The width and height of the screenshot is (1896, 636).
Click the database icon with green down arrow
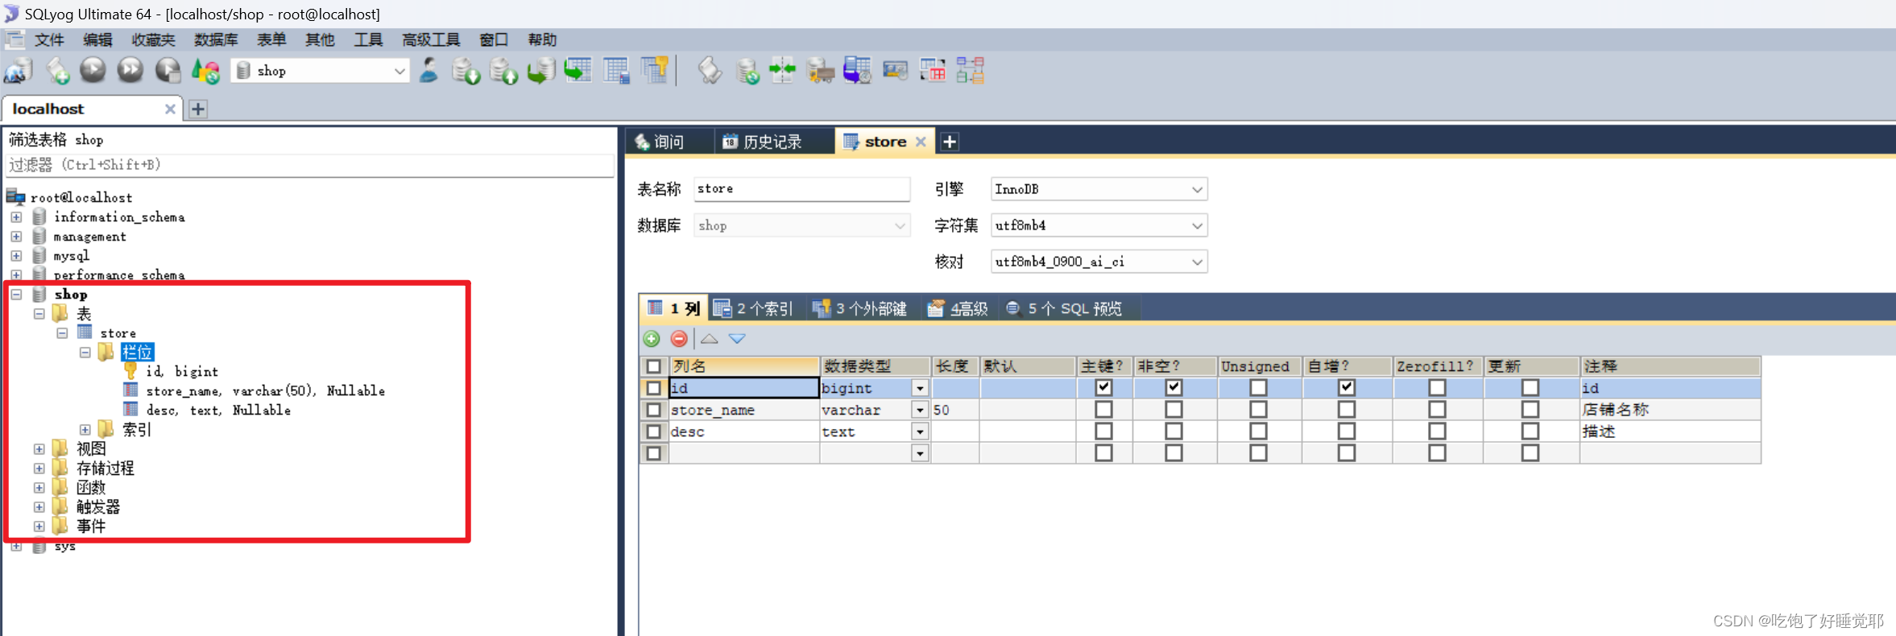tap(466, 71)
